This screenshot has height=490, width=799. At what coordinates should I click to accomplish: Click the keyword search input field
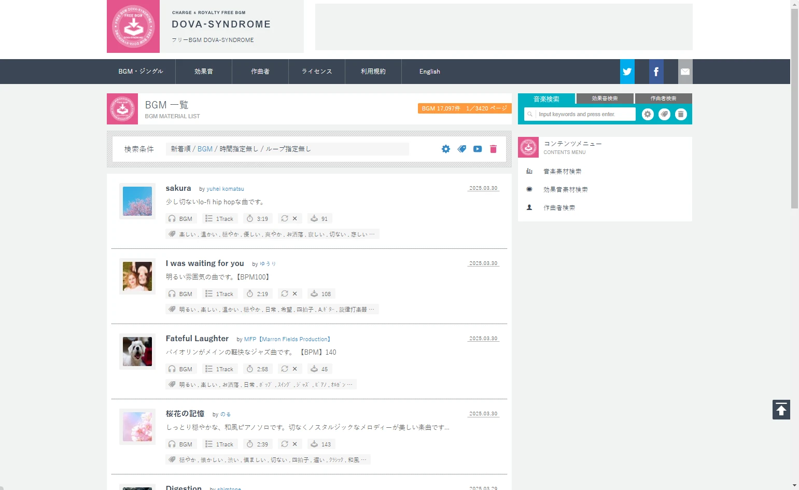(584, 114)
